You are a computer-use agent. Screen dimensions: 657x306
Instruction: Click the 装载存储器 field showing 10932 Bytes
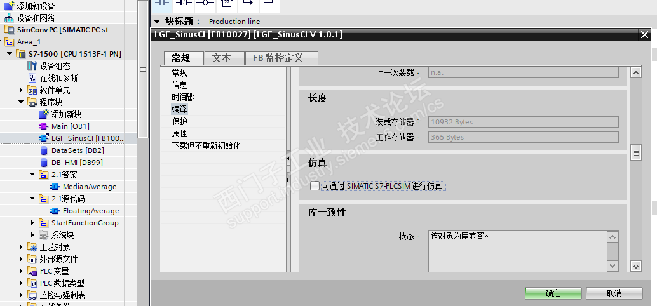[524, 123]
